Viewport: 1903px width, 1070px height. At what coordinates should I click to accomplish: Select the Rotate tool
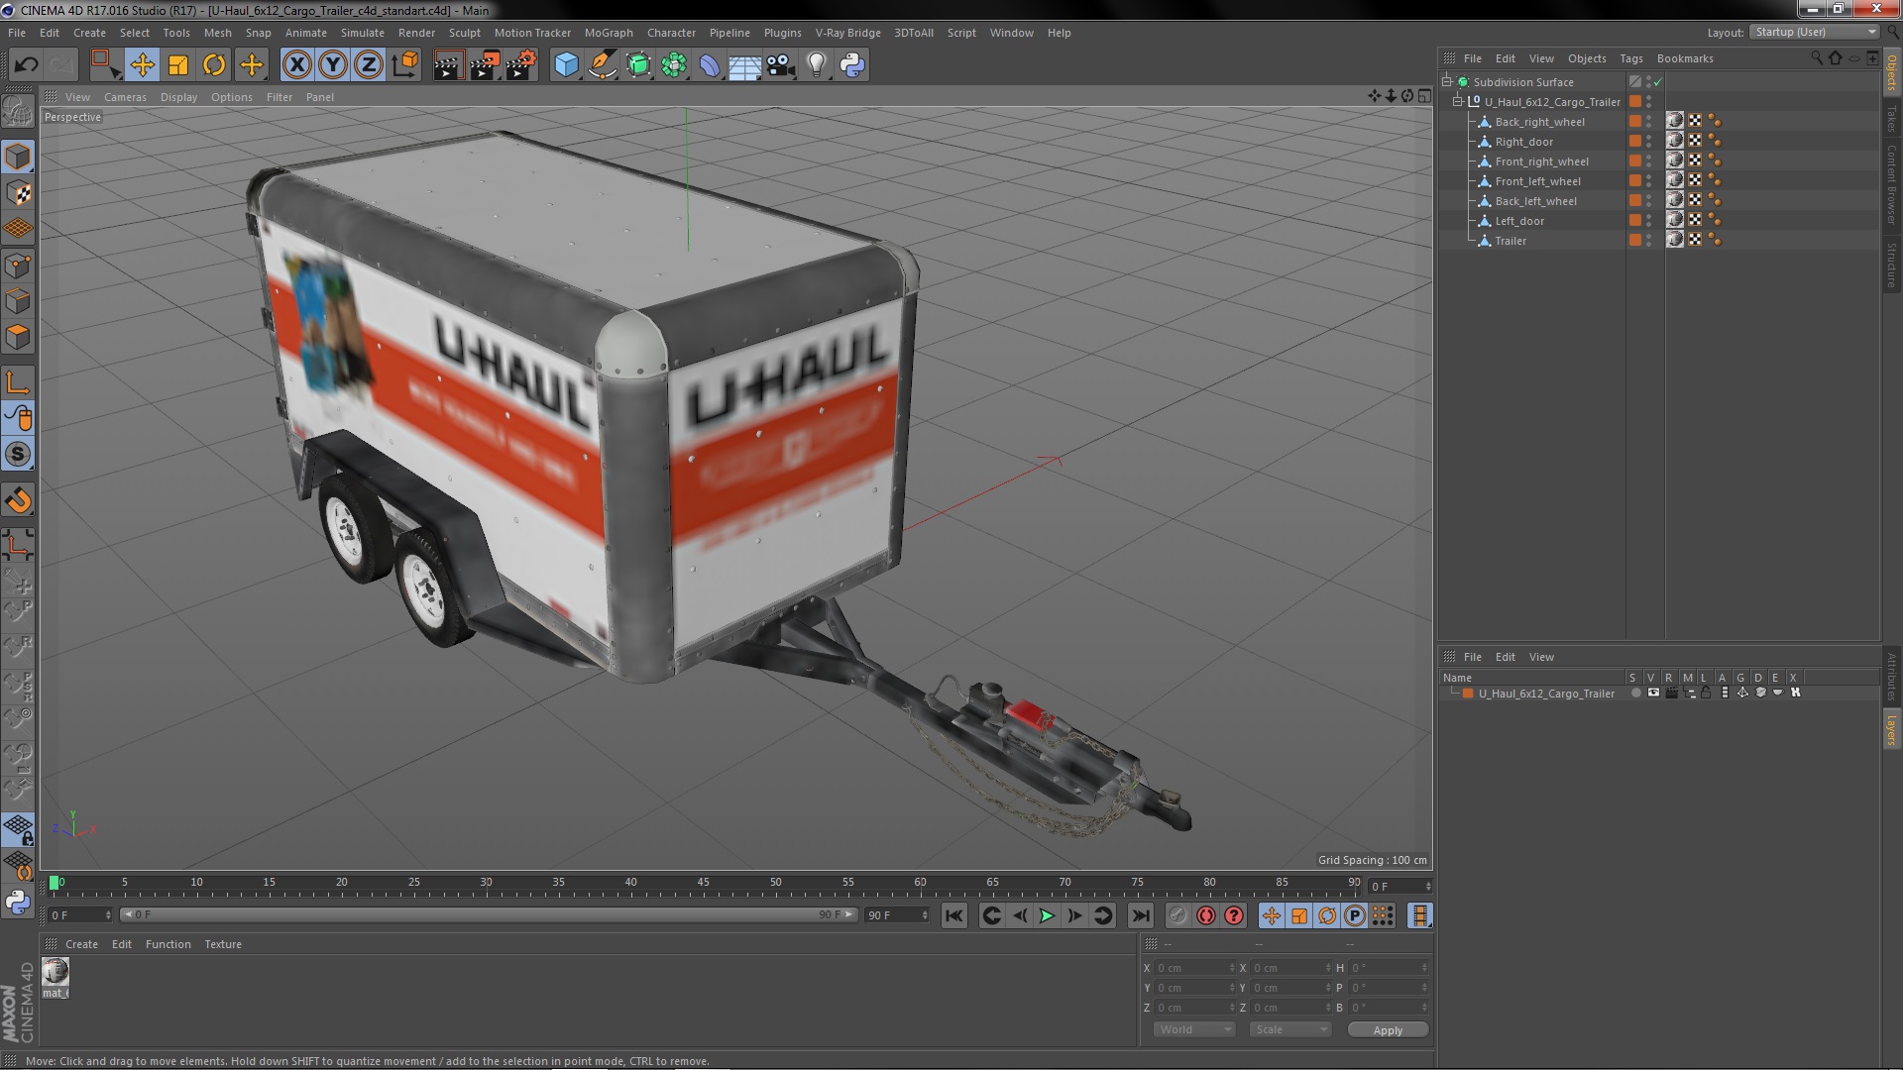[214, 65]
